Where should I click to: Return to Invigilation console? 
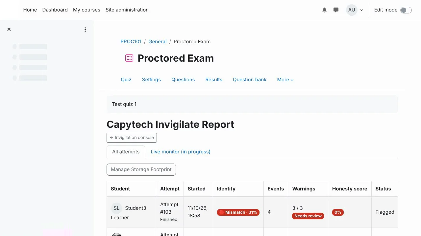coord(132,138)
